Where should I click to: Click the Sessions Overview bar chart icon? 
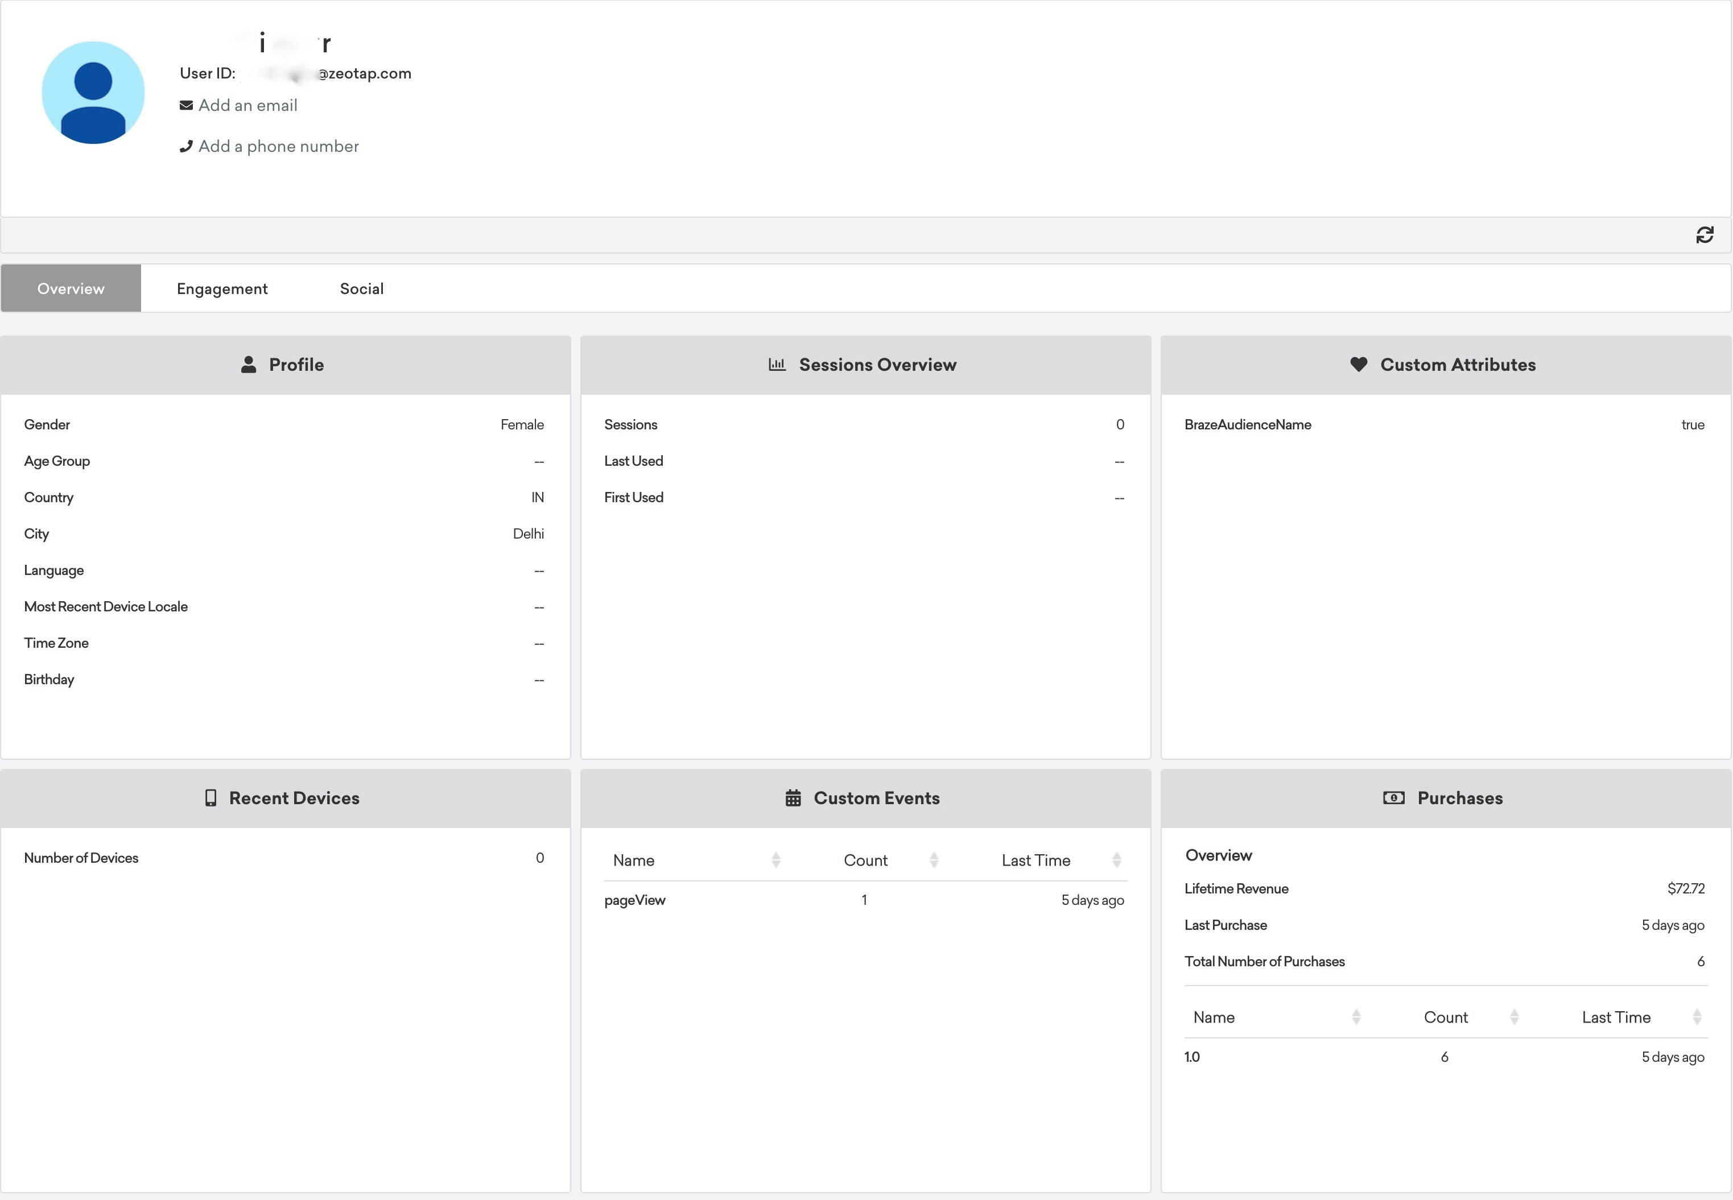(x=777, y=365)
